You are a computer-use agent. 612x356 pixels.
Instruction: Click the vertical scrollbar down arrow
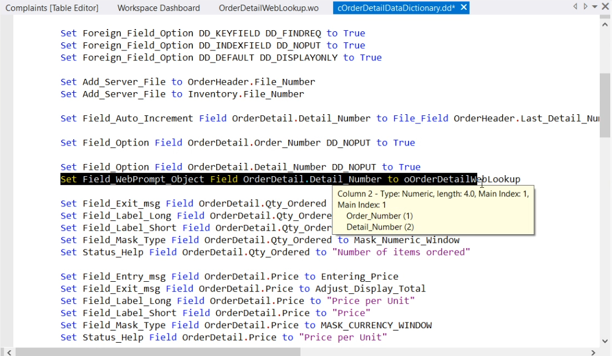tap(605, 341)
